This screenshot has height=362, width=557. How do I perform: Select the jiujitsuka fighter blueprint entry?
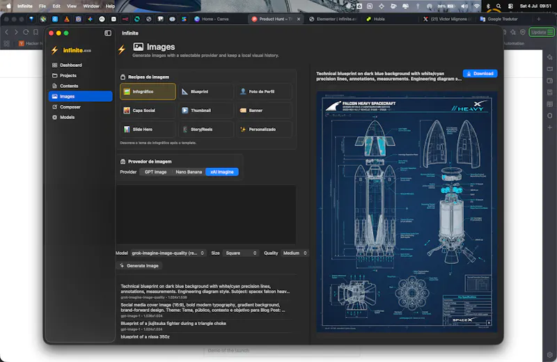[x=205, y=325]
